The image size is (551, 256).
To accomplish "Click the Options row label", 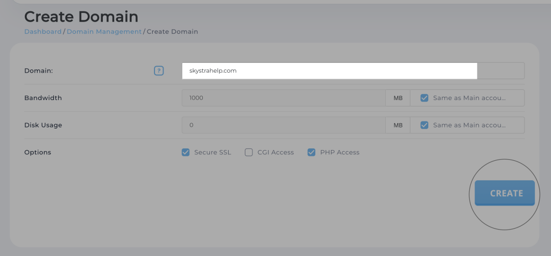I will 38,152.
